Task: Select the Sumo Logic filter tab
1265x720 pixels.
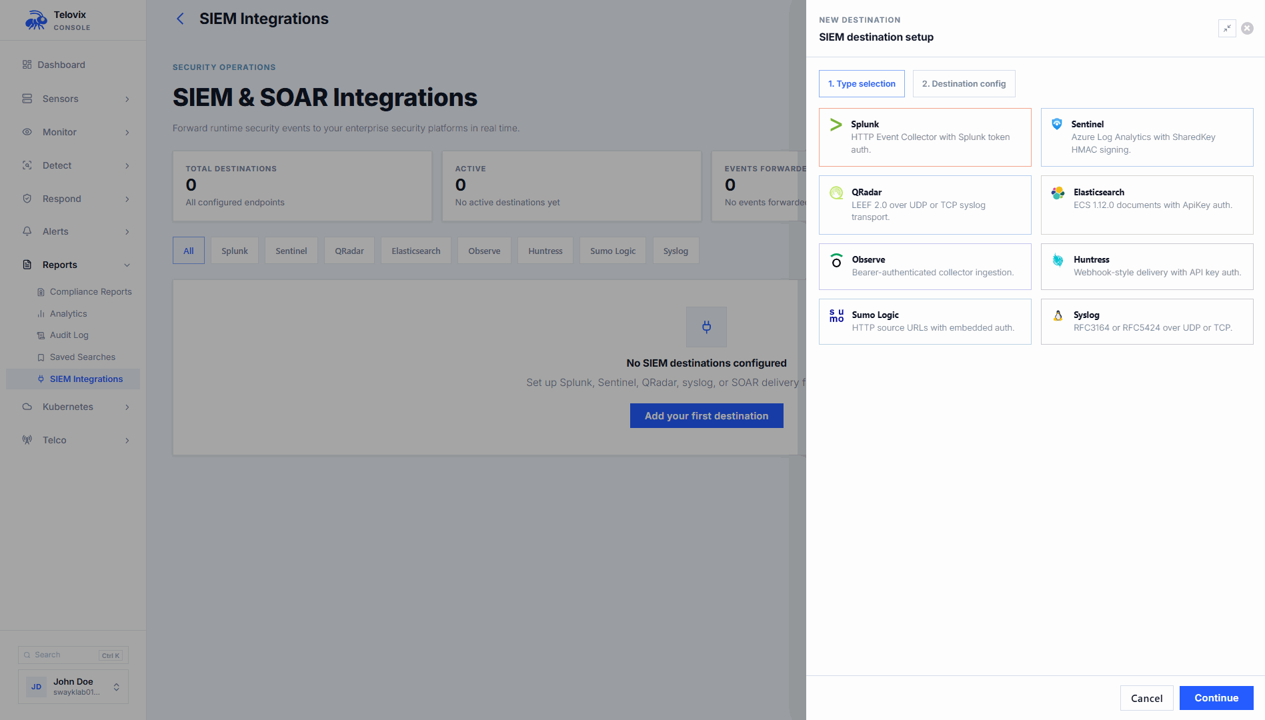Action: pos(613,251)
